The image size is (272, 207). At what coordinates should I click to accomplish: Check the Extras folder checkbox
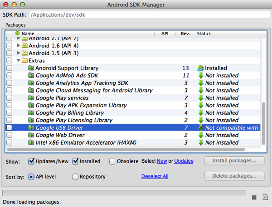pos(9,61)
